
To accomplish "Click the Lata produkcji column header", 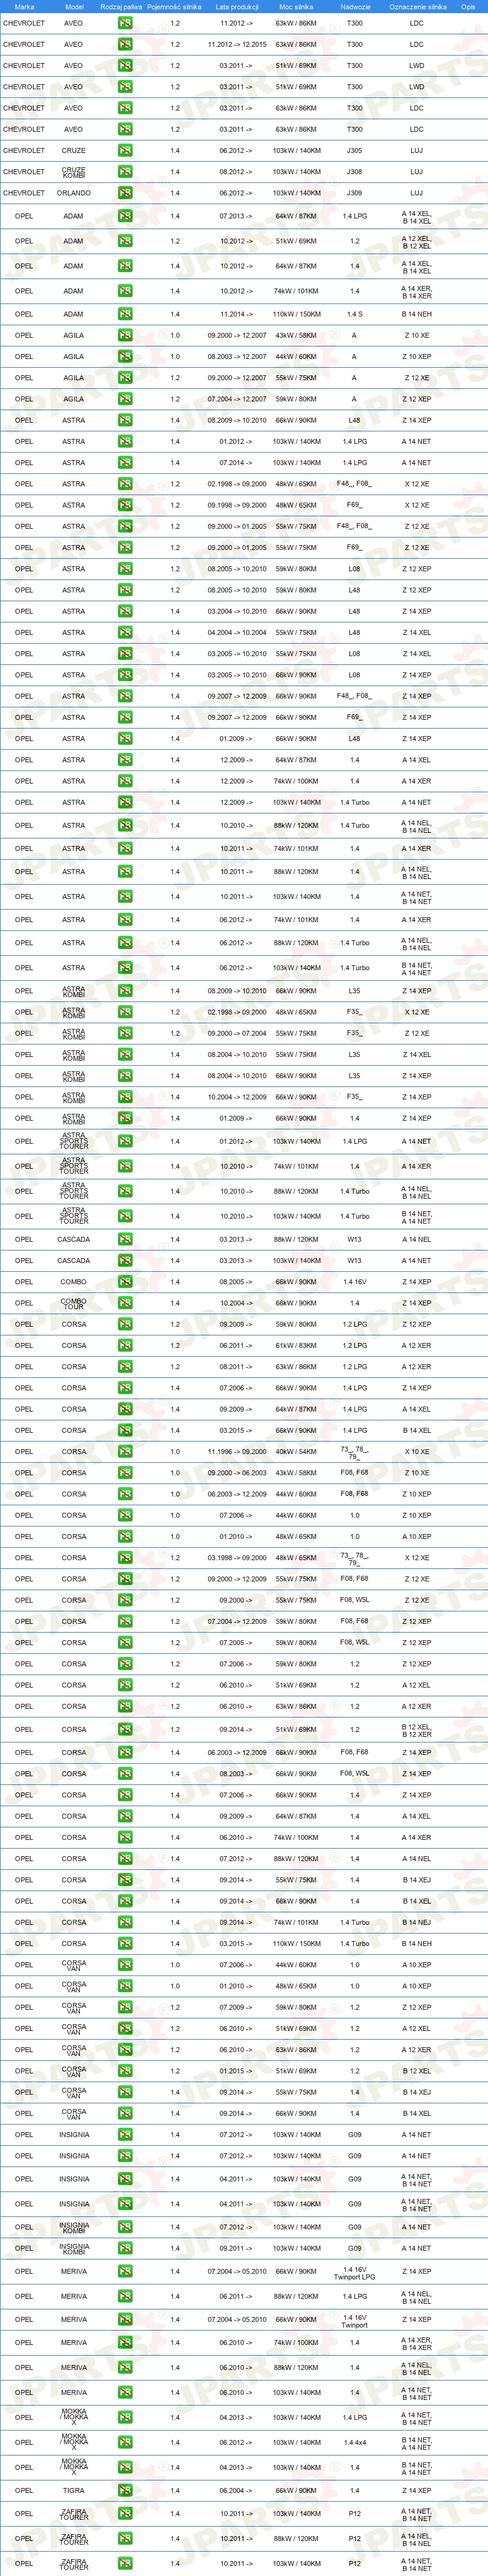I will 237,6.
